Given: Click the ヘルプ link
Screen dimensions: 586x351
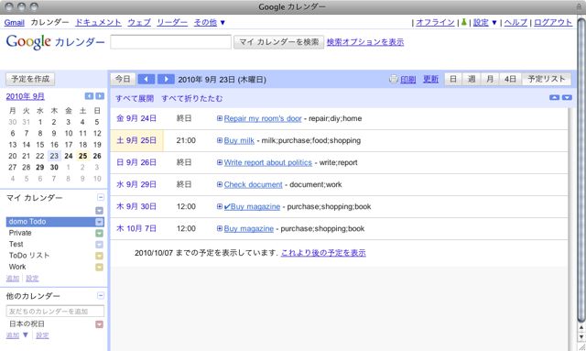Looking at the screenshot, I should (x=515, y=22).
